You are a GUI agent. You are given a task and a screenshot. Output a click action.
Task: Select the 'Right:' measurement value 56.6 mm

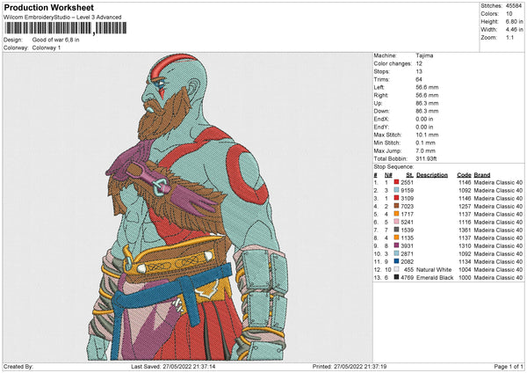[427, 95]
